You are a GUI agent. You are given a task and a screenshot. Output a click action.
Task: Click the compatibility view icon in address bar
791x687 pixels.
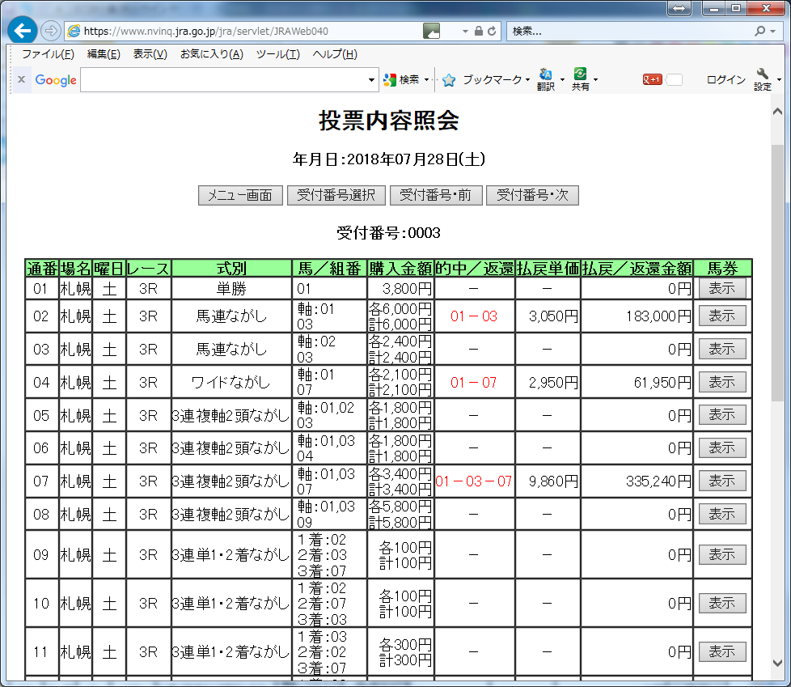tap(431, 31)
